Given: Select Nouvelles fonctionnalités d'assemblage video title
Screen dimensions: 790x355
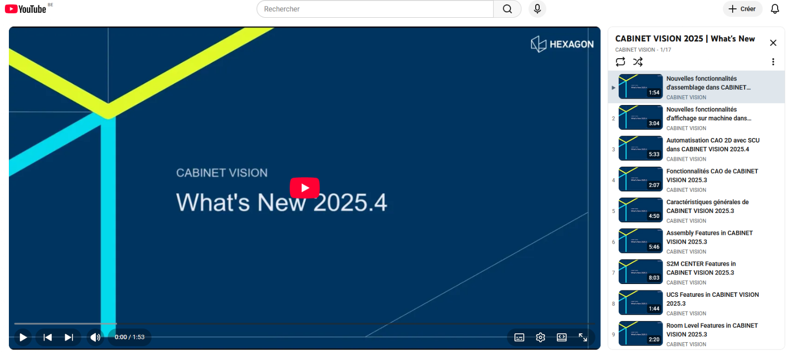Looking at the screenshot, I should point(709,83).
